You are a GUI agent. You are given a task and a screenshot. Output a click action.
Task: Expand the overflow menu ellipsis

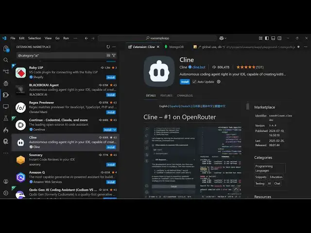point(75,38)
